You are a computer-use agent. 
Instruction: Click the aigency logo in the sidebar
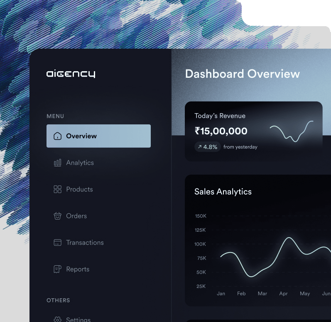pyautogui.click(x=71, y=74)
